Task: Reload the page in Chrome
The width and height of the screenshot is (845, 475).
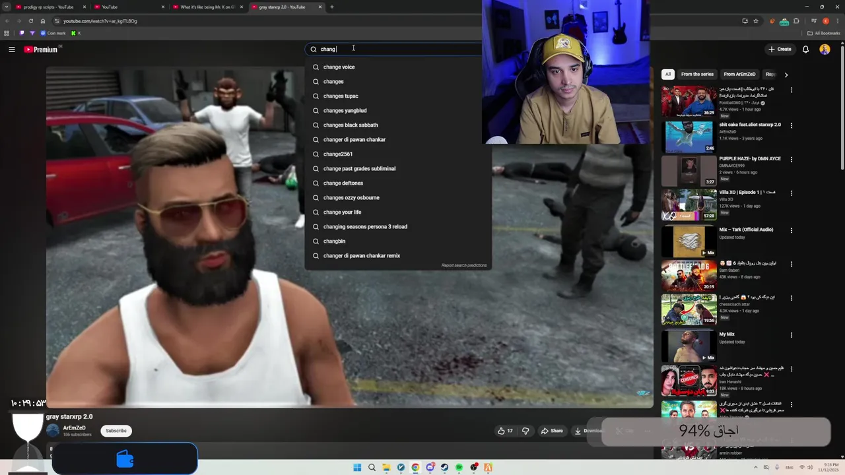Action: (30, 21)
